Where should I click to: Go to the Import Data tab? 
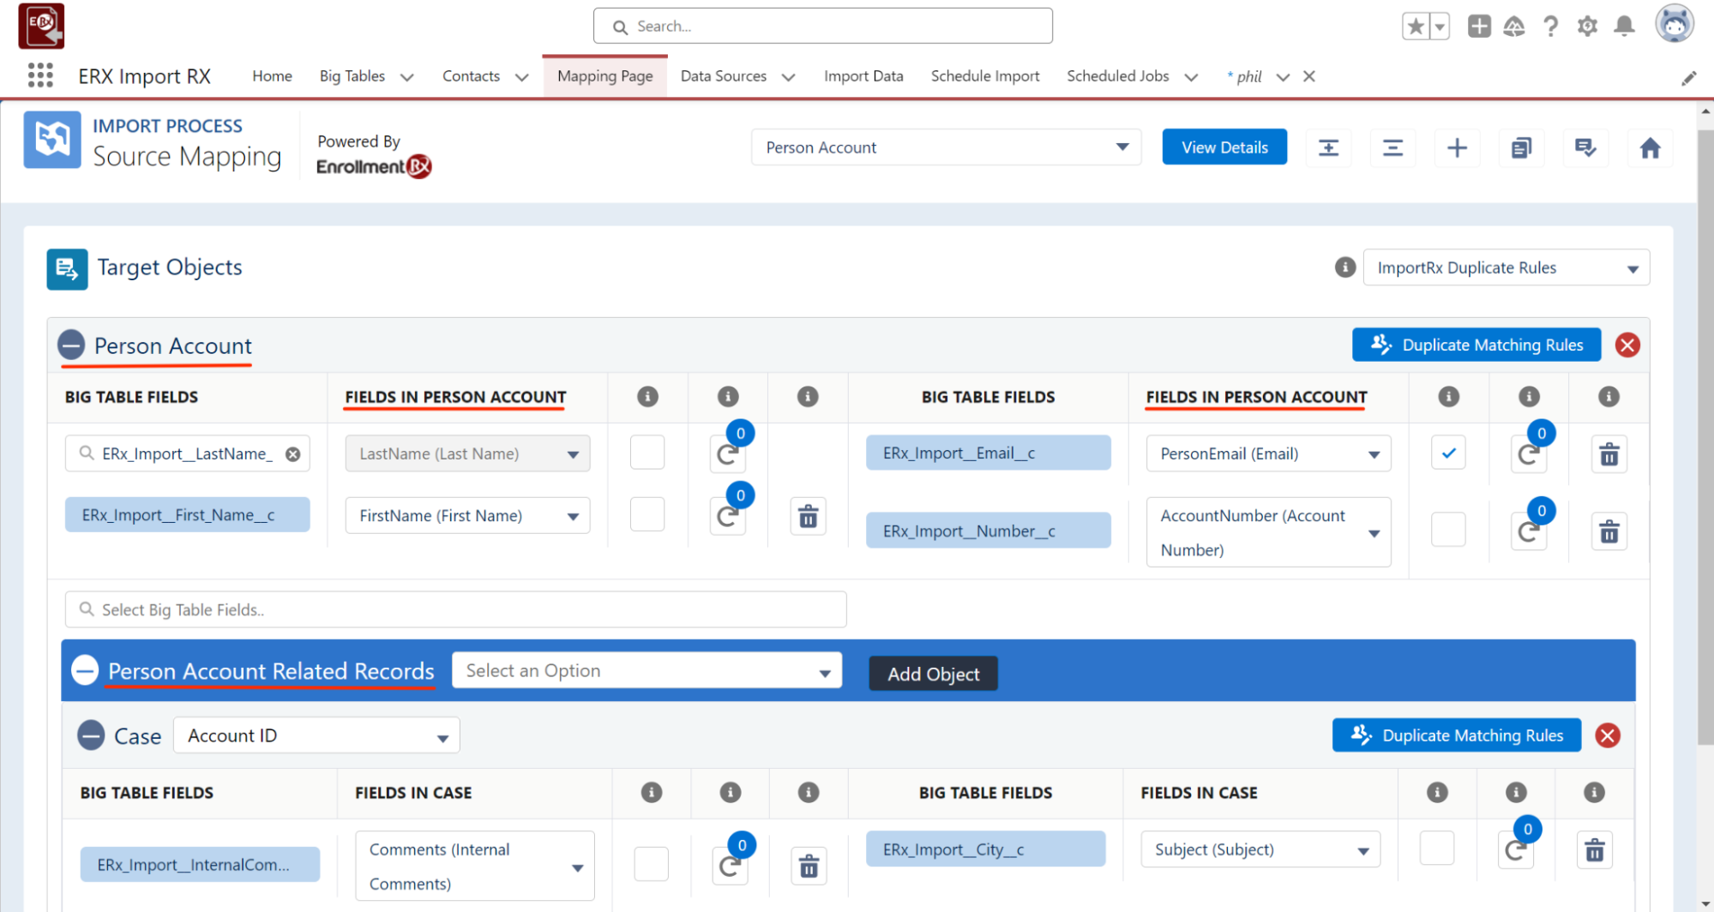tap(863, 76)
